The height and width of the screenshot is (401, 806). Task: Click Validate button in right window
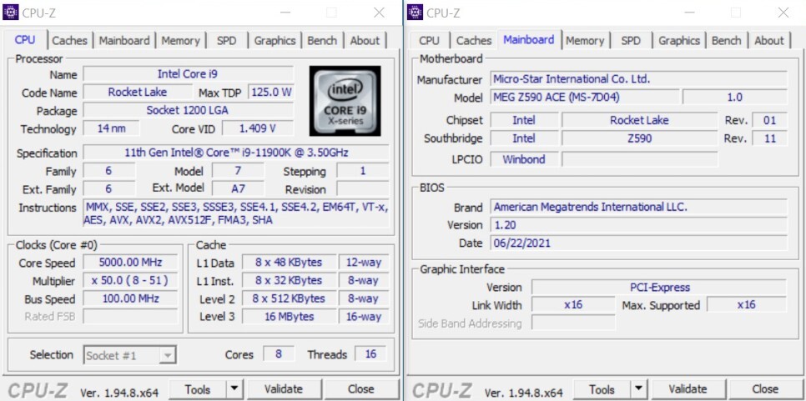click(688, 389)
